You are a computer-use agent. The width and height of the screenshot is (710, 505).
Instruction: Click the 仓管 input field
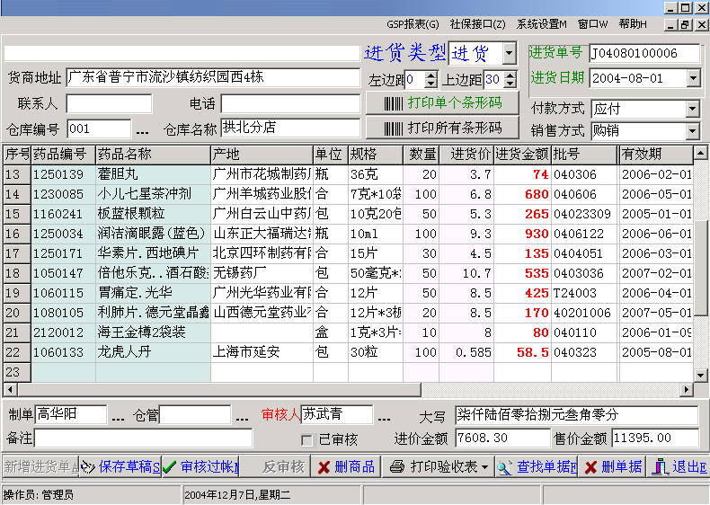coord(195,414)
